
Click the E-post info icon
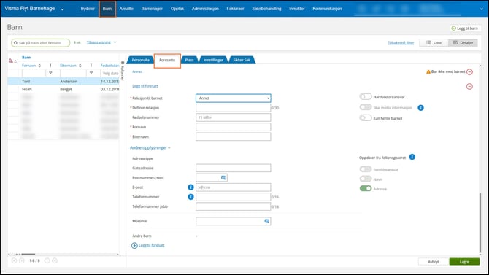tap(190, 187)
